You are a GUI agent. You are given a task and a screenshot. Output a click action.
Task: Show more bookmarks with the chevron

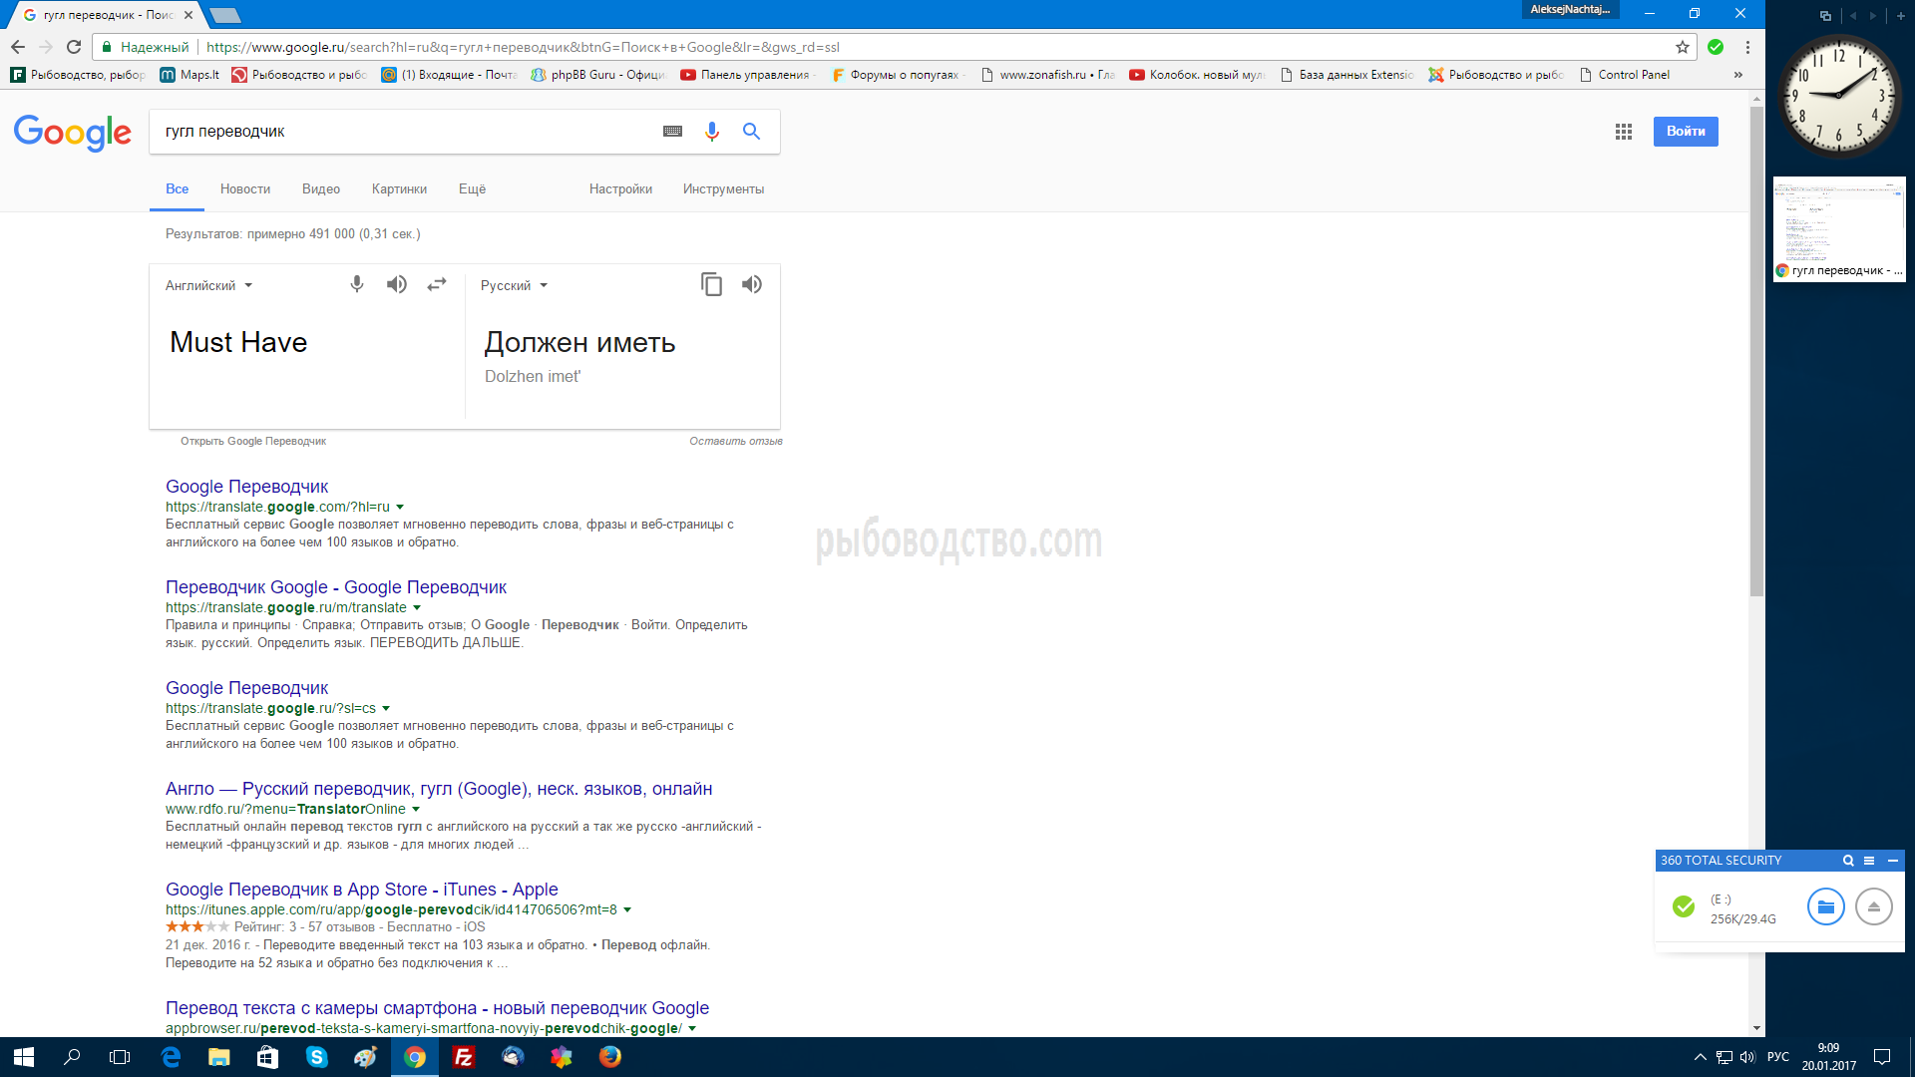click(1738, 75)
